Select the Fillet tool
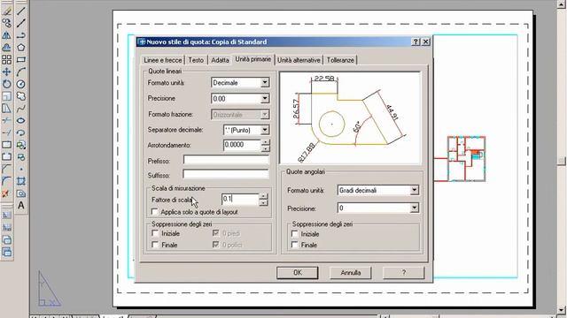The image size is (567, 318). coord(6,181)
